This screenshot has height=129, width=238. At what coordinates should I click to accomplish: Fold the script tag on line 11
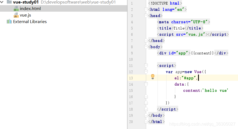[146, 66]
